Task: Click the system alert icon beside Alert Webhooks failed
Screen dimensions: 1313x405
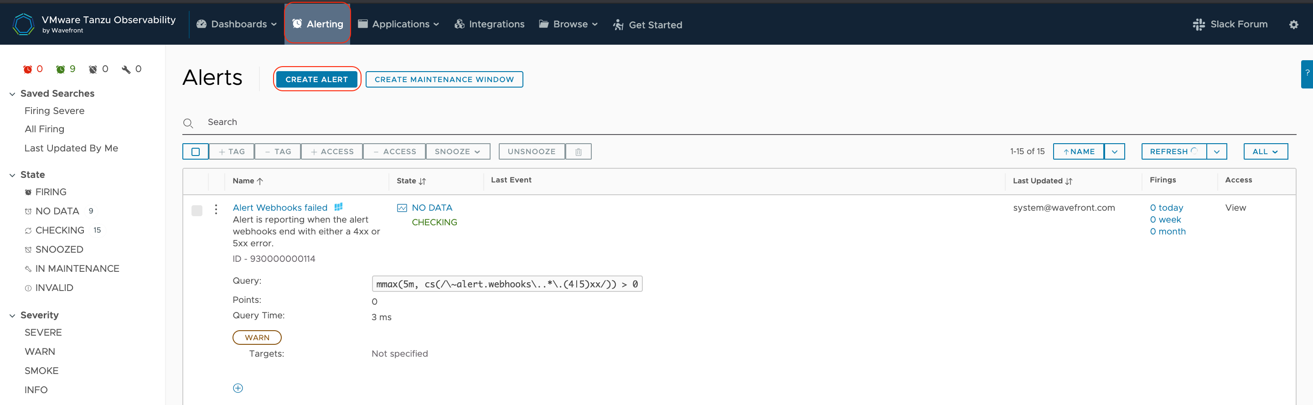Action: coord(338,207)
